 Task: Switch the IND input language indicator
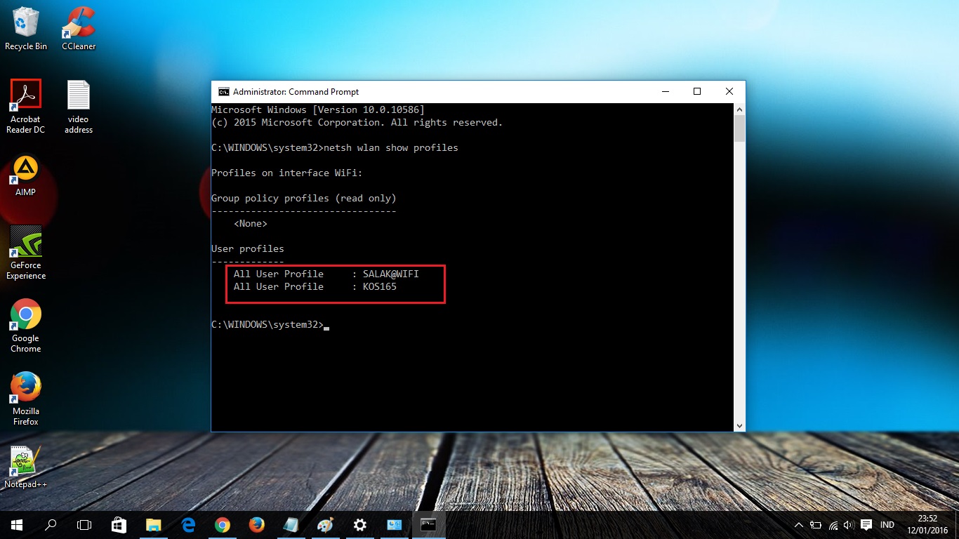(887, 525)
